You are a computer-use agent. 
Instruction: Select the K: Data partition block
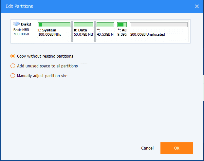pos(83,31)
